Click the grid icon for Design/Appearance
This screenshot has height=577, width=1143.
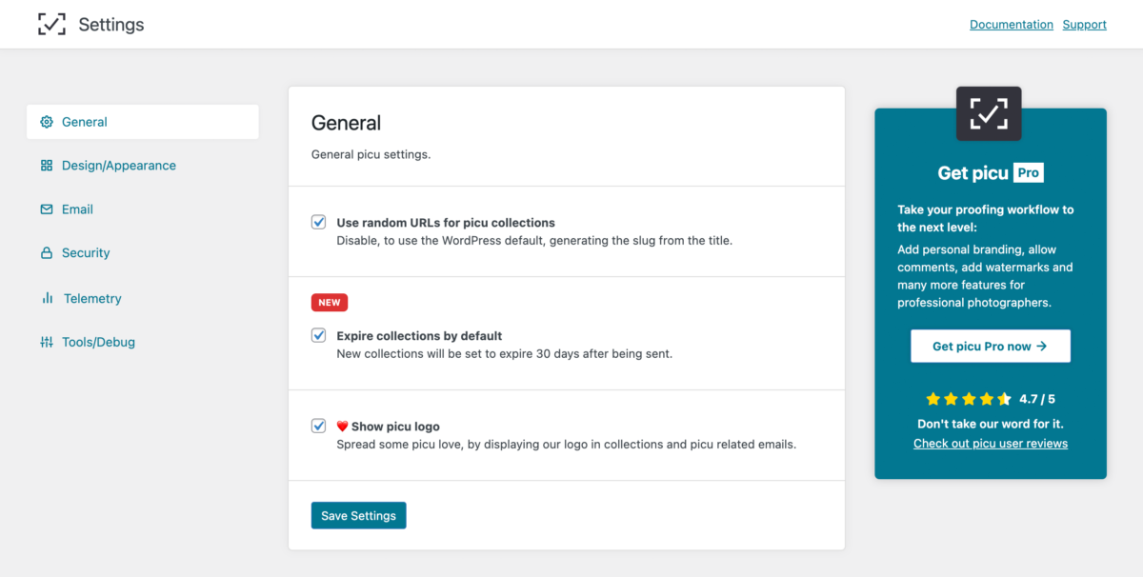pos(47,166)
